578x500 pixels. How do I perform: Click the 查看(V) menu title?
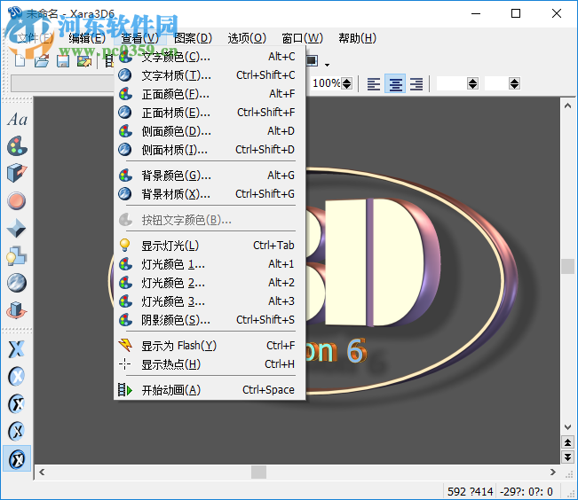[140, 38]
